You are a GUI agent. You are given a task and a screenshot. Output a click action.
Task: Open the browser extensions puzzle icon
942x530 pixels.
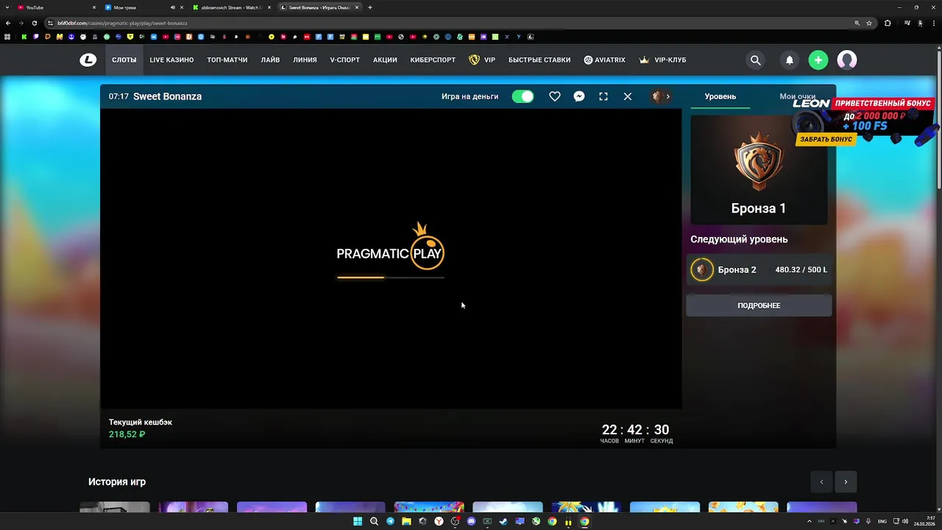tap(888, 23)
